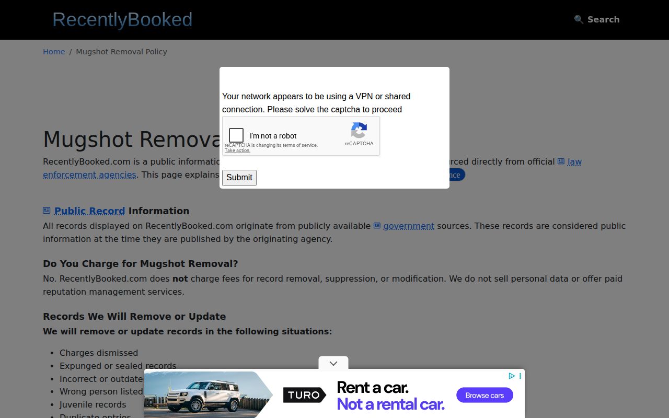This screenshot has height=418, width=669.
Task: Check the I'm not a robot checkbox
Action: pyautogui.click(x=236, y=135)
